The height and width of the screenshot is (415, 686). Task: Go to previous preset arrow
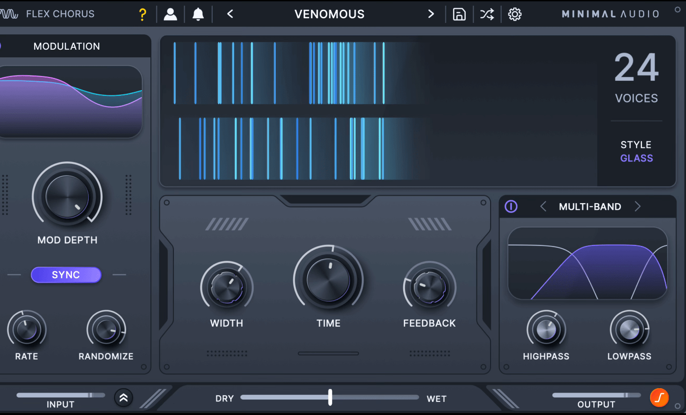tap(230, 14)
